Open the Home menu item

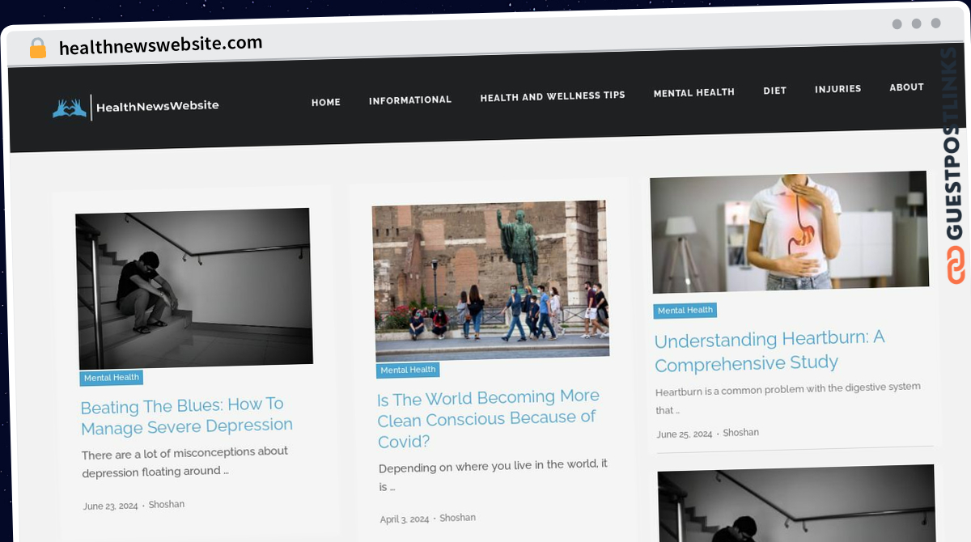326,103
